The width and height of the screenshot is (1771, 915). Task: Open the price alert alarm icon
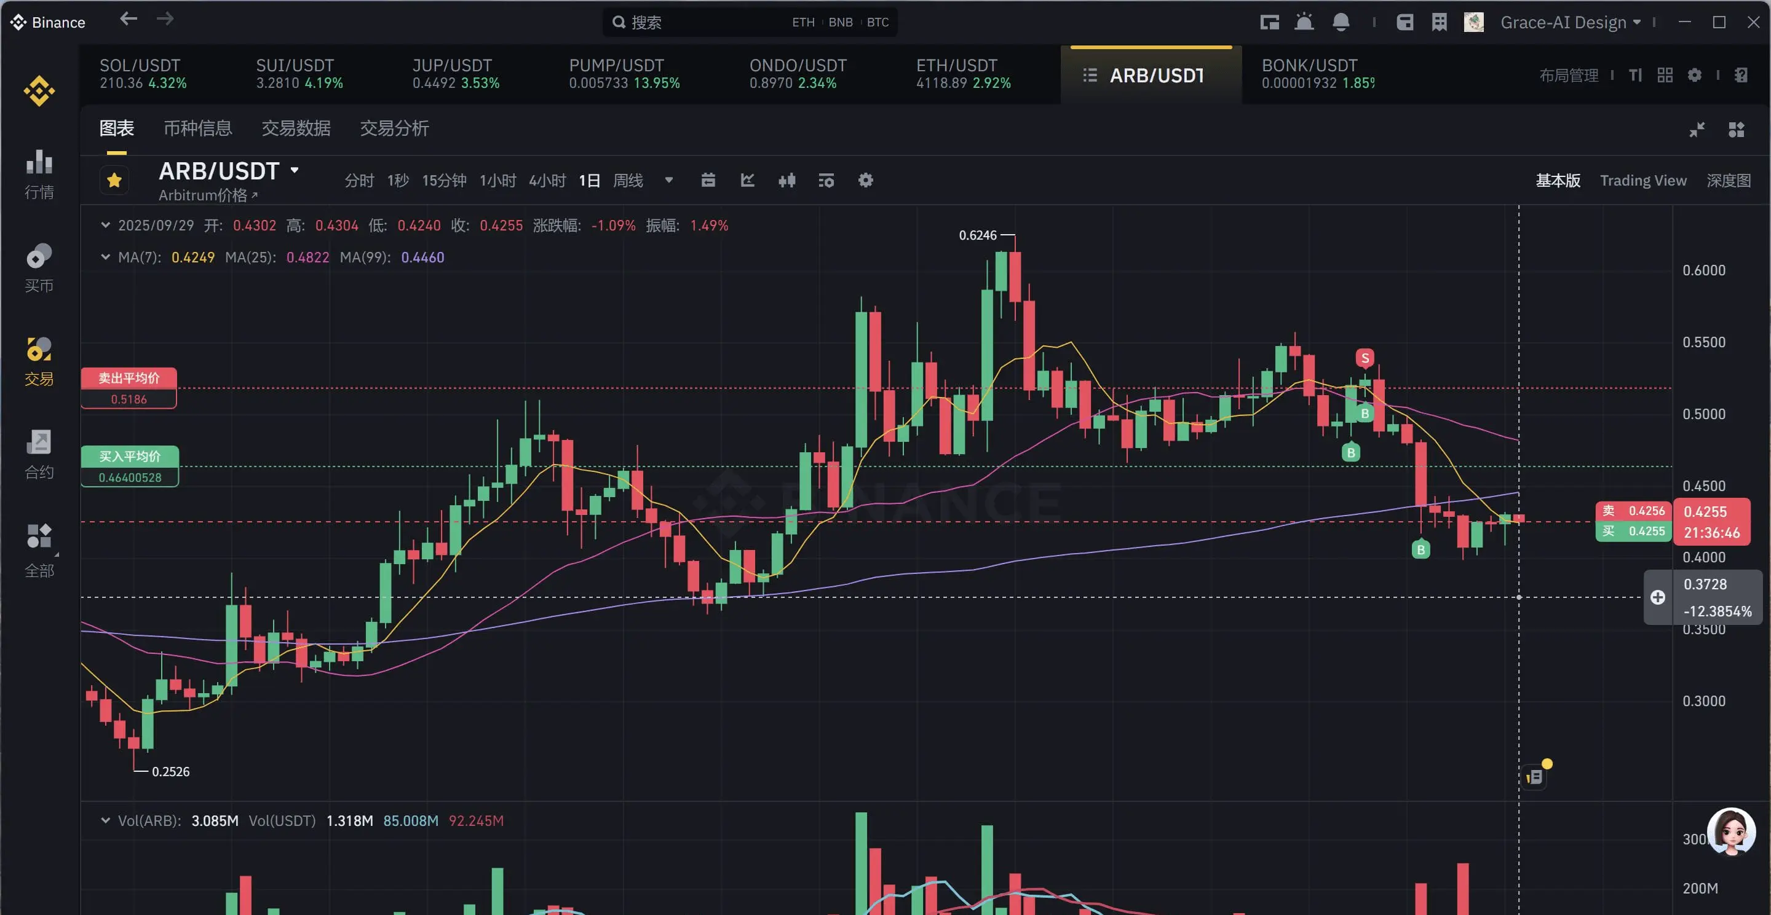pos(1304,22)
